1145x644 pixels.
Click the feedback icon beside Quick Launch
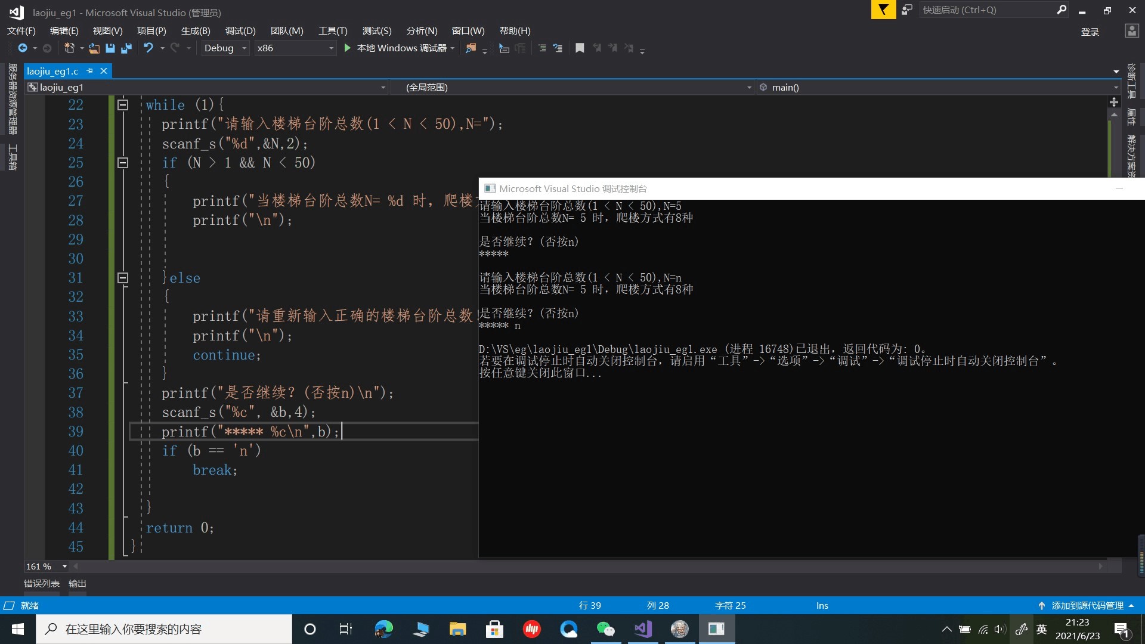(x=906, y=10)
